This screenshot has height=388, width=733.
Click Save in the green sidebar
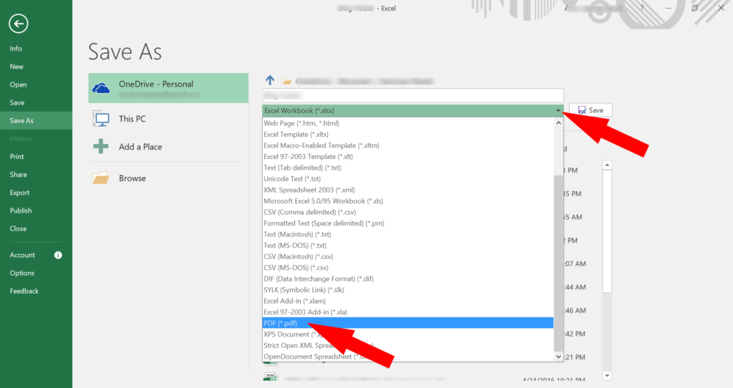(x=17, y=102)
